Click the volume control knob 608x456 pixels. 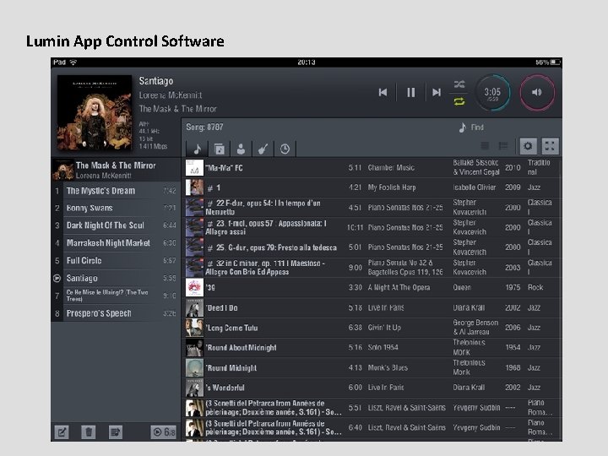coord(537,92)
